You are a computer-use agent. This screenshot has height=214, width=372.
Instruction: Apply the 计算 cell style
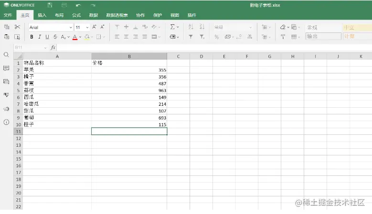point(357,36)
